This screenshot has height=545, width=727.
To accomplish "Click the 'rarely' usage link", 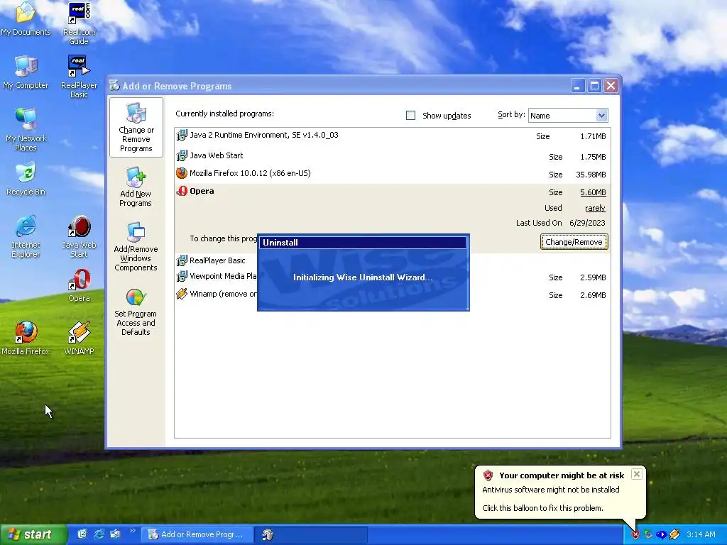I will pyautogui.click(x=596, y=208).
